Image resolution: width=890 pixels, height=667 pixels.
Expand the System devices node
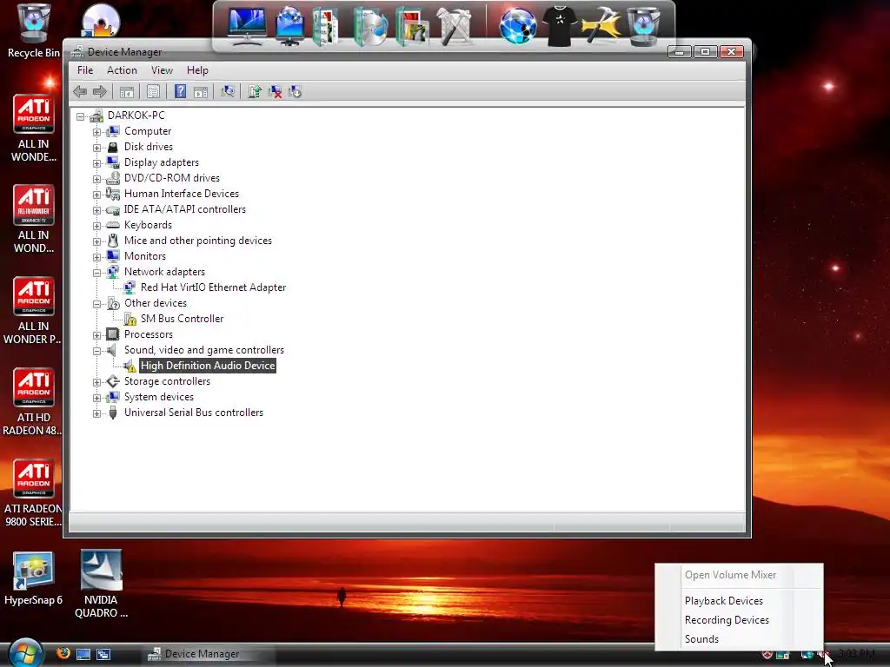(97, 398)
